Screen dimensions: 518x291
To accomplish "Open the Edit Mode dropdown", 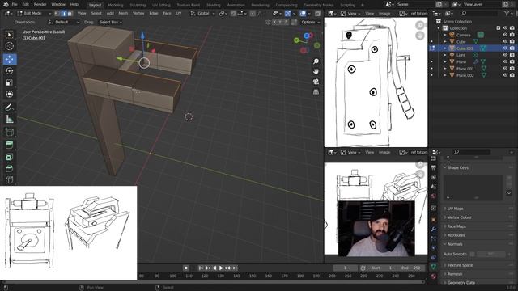I will pyautogui.click(x=34, y=14).
